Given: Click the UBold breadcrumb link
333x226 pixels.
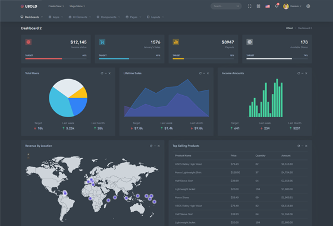Looking at the screenshot, I should 289,29.
